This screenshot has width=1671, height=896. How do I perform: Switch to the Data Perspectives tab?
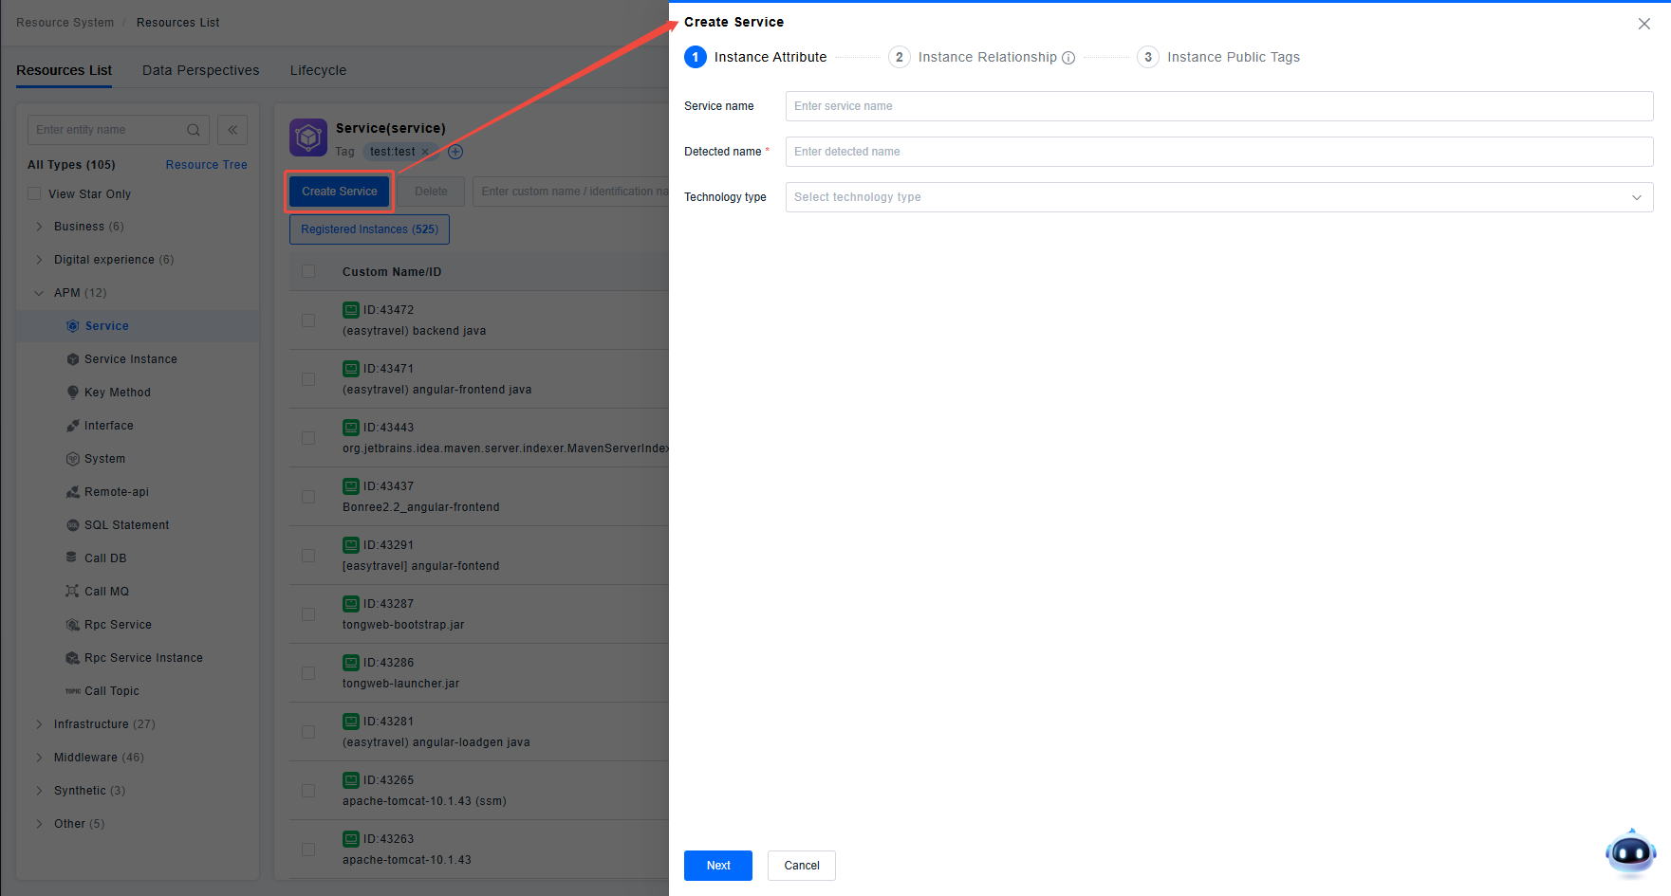(x=200, y=70)
